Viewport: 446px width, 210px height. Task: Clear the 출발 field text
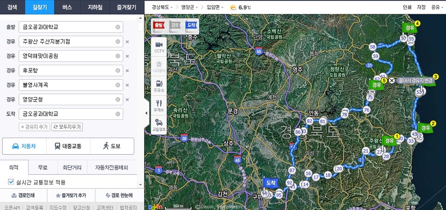pos(118,27)
